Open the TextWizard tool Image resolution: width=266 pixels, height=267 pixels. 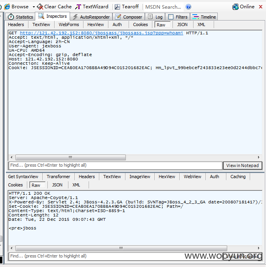click(x=92, y=7)
